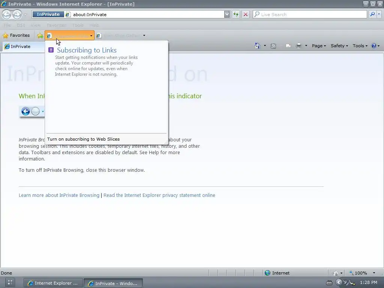This screenshot has height=288, width=384.
Task: Click the Read Mail envelope icon
Action: (x=288, y=46)
